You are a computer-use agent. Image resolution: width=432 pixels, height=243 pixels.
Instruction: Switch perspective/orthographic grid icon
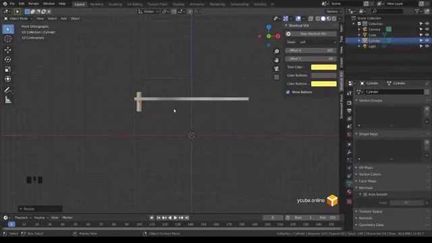coord(276,77)
